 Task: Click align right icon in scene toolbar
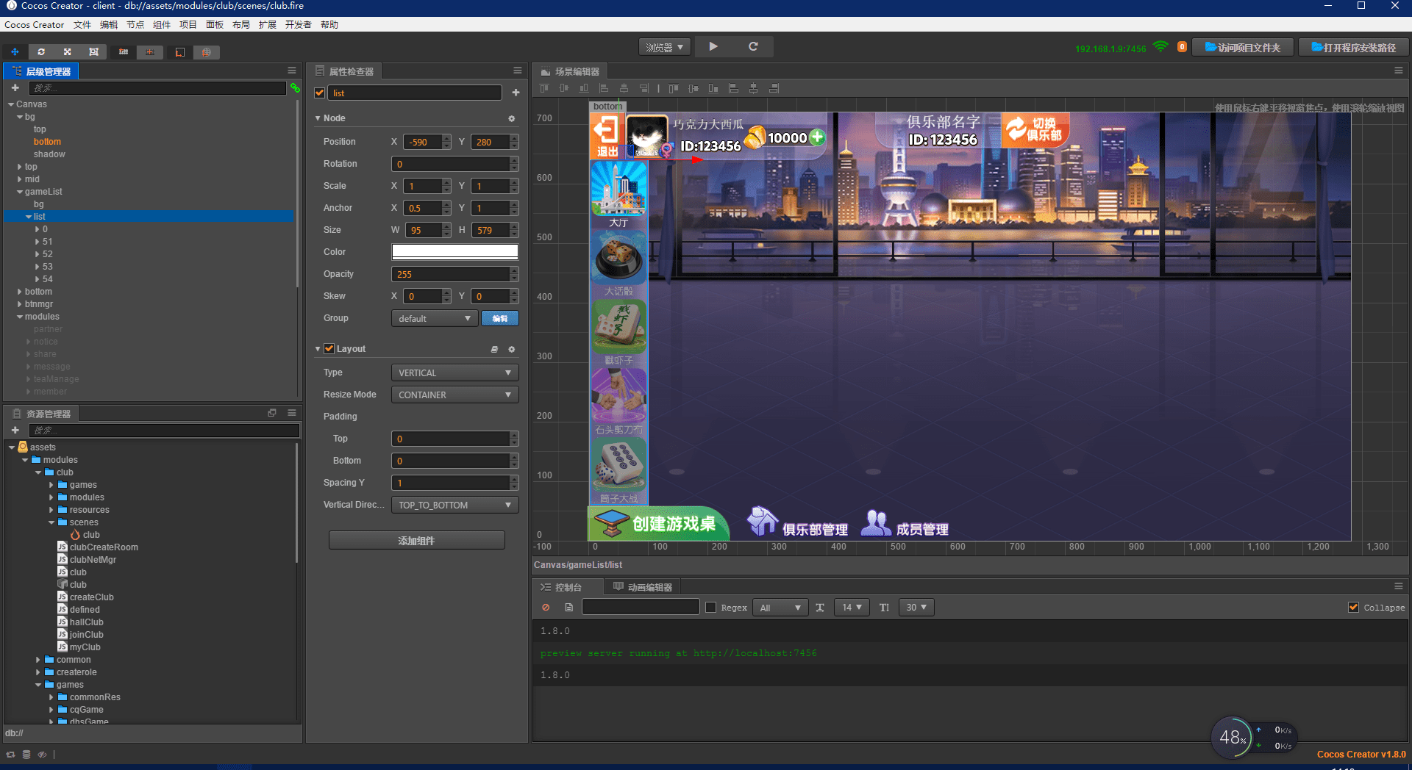point(643,88)
